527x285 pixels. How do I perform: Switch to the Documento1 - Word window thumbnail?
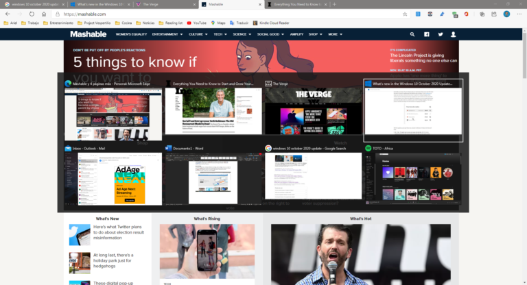(x=213, y=175)
